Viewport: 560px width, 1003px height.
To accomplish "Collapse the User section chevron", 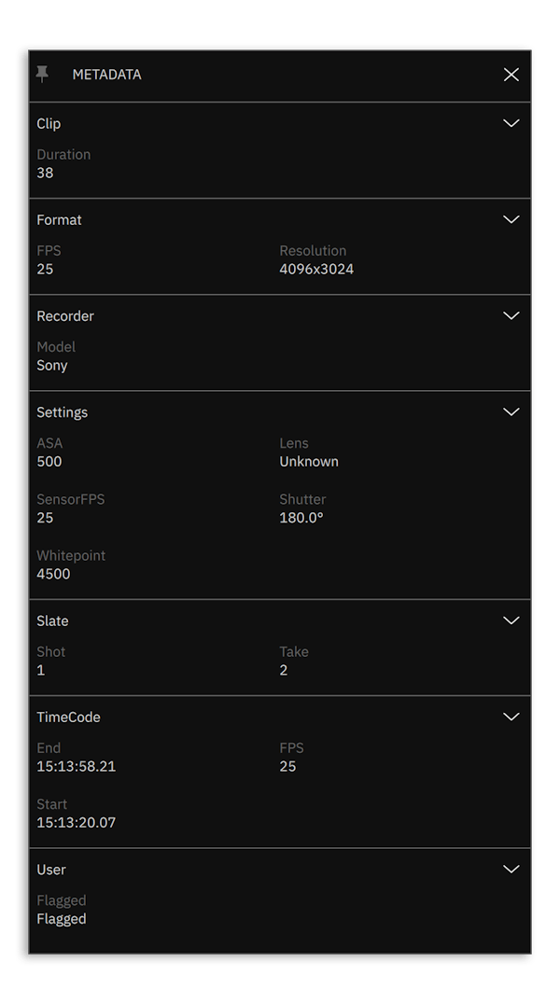I will click(x=511, y=870).
